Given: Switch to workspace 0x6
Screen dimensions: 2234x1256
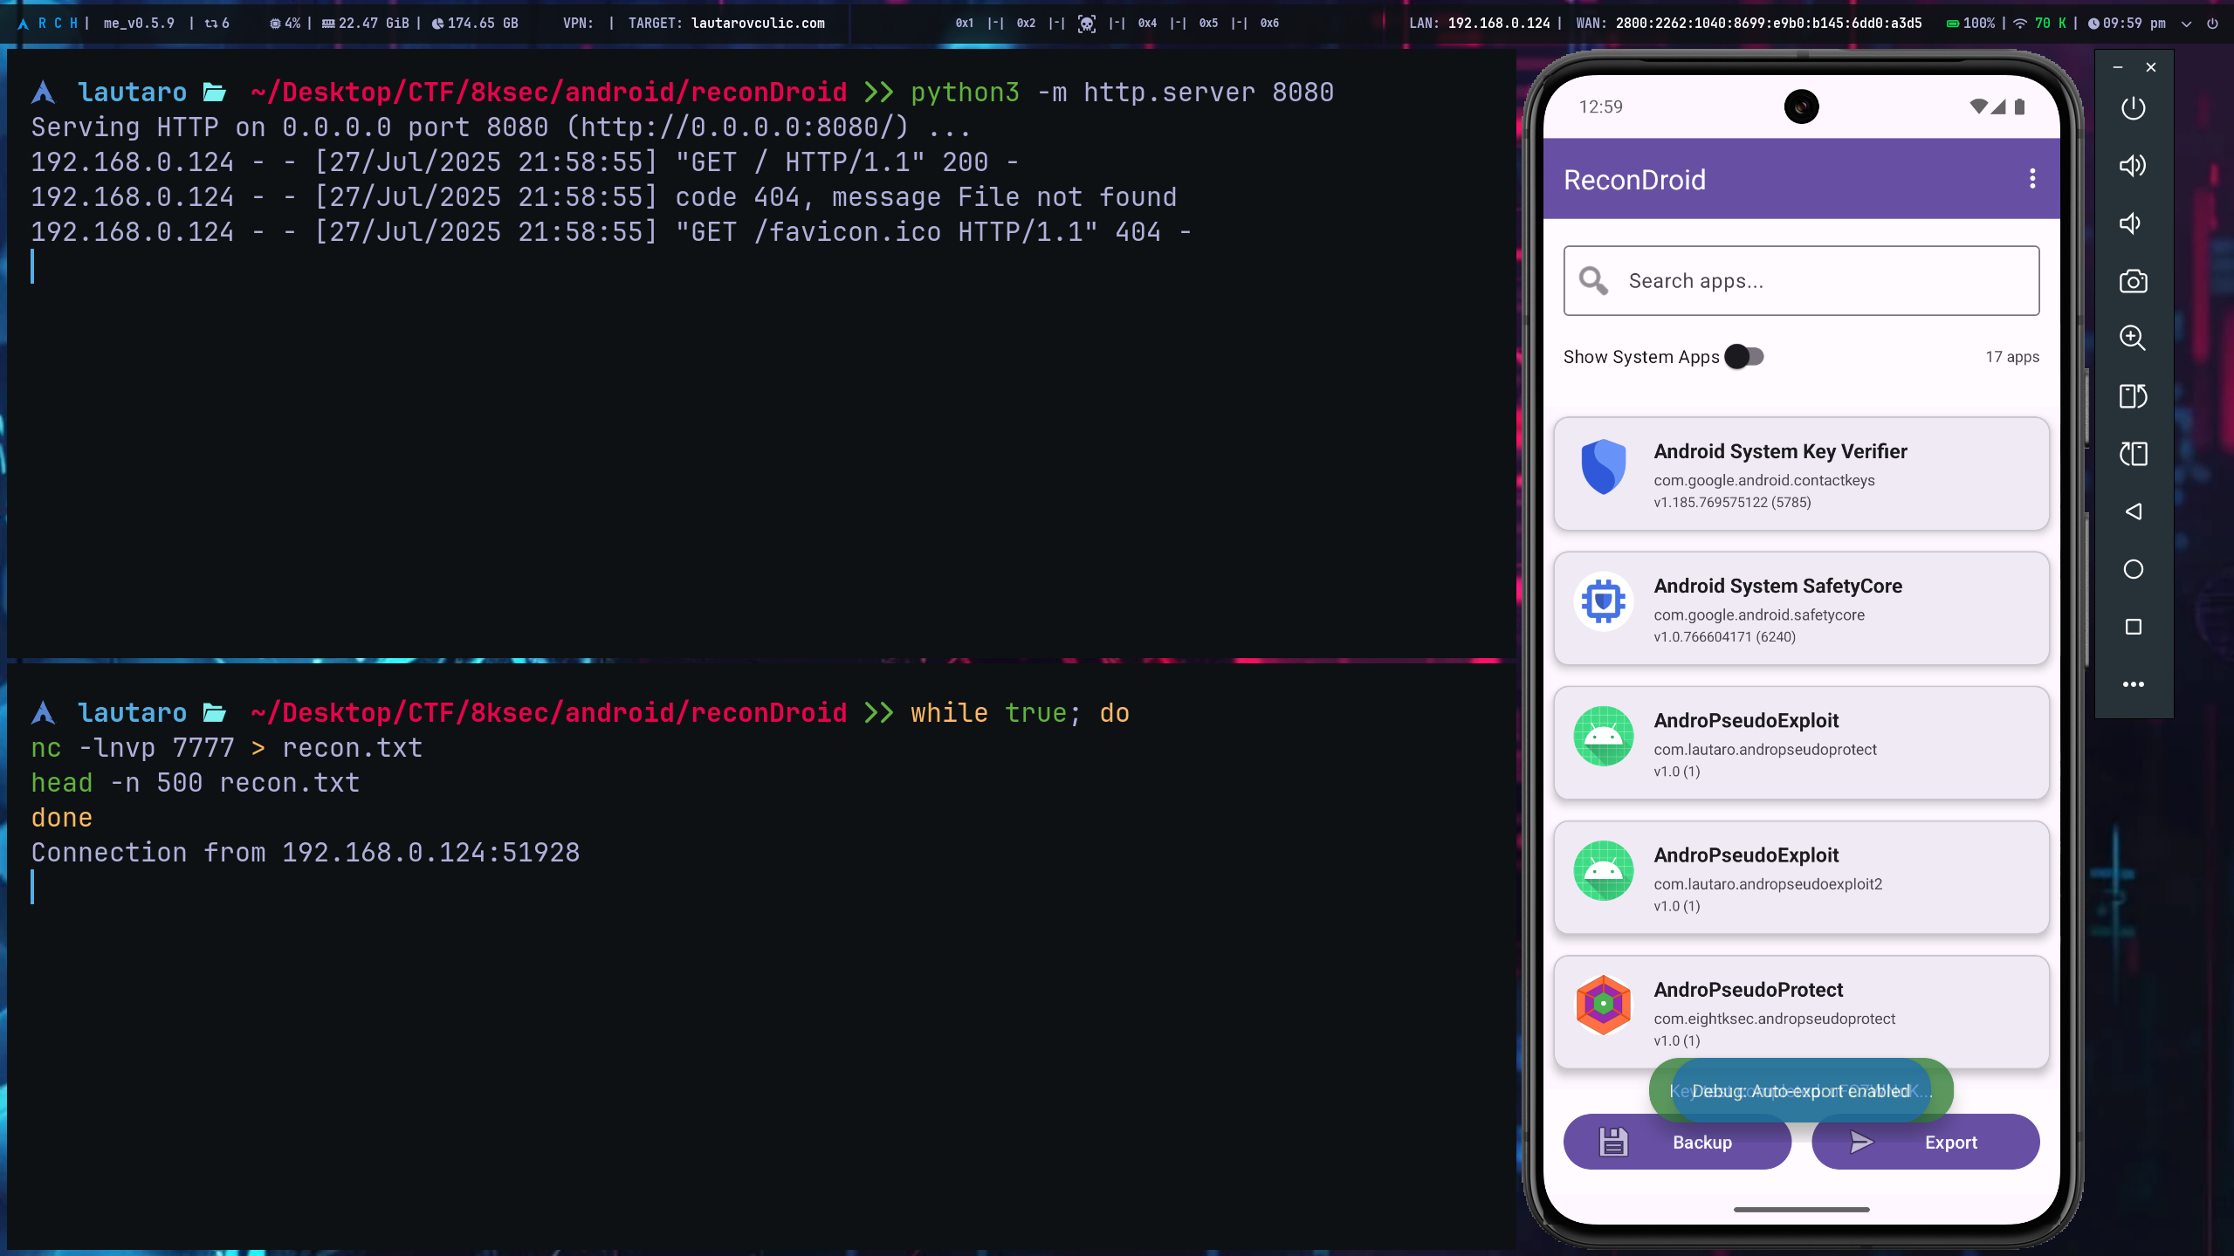Looking at the screenshot, I should (x=1269, y=24).
